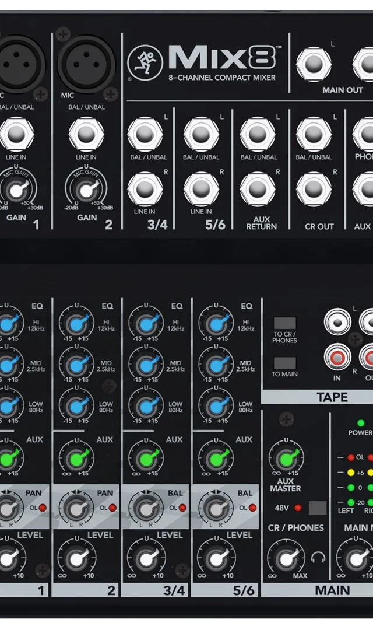Screen dimensions: 373x630
Task: Click the channel 2 OL red LED
Action: click(113, 508)
